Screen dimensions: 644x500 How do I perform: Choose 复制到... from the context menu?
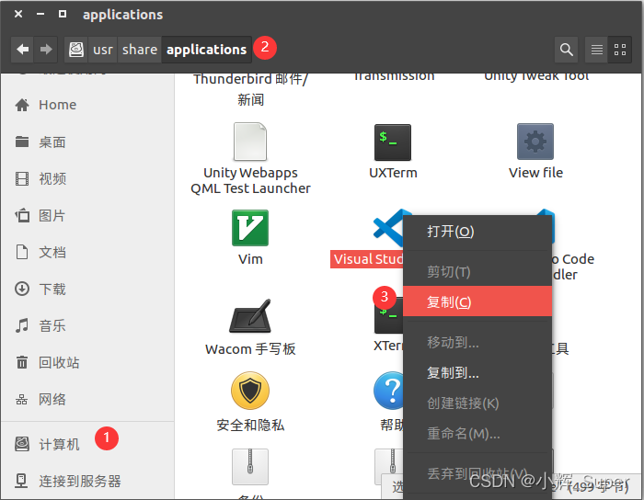pyautogui.click(x=477, y=372)
